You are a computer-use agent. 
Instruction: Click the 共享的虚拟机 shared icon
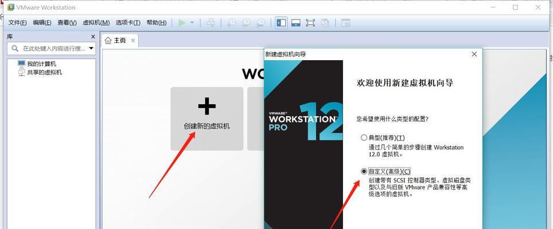pyautogui.click(x=22, y=72)
